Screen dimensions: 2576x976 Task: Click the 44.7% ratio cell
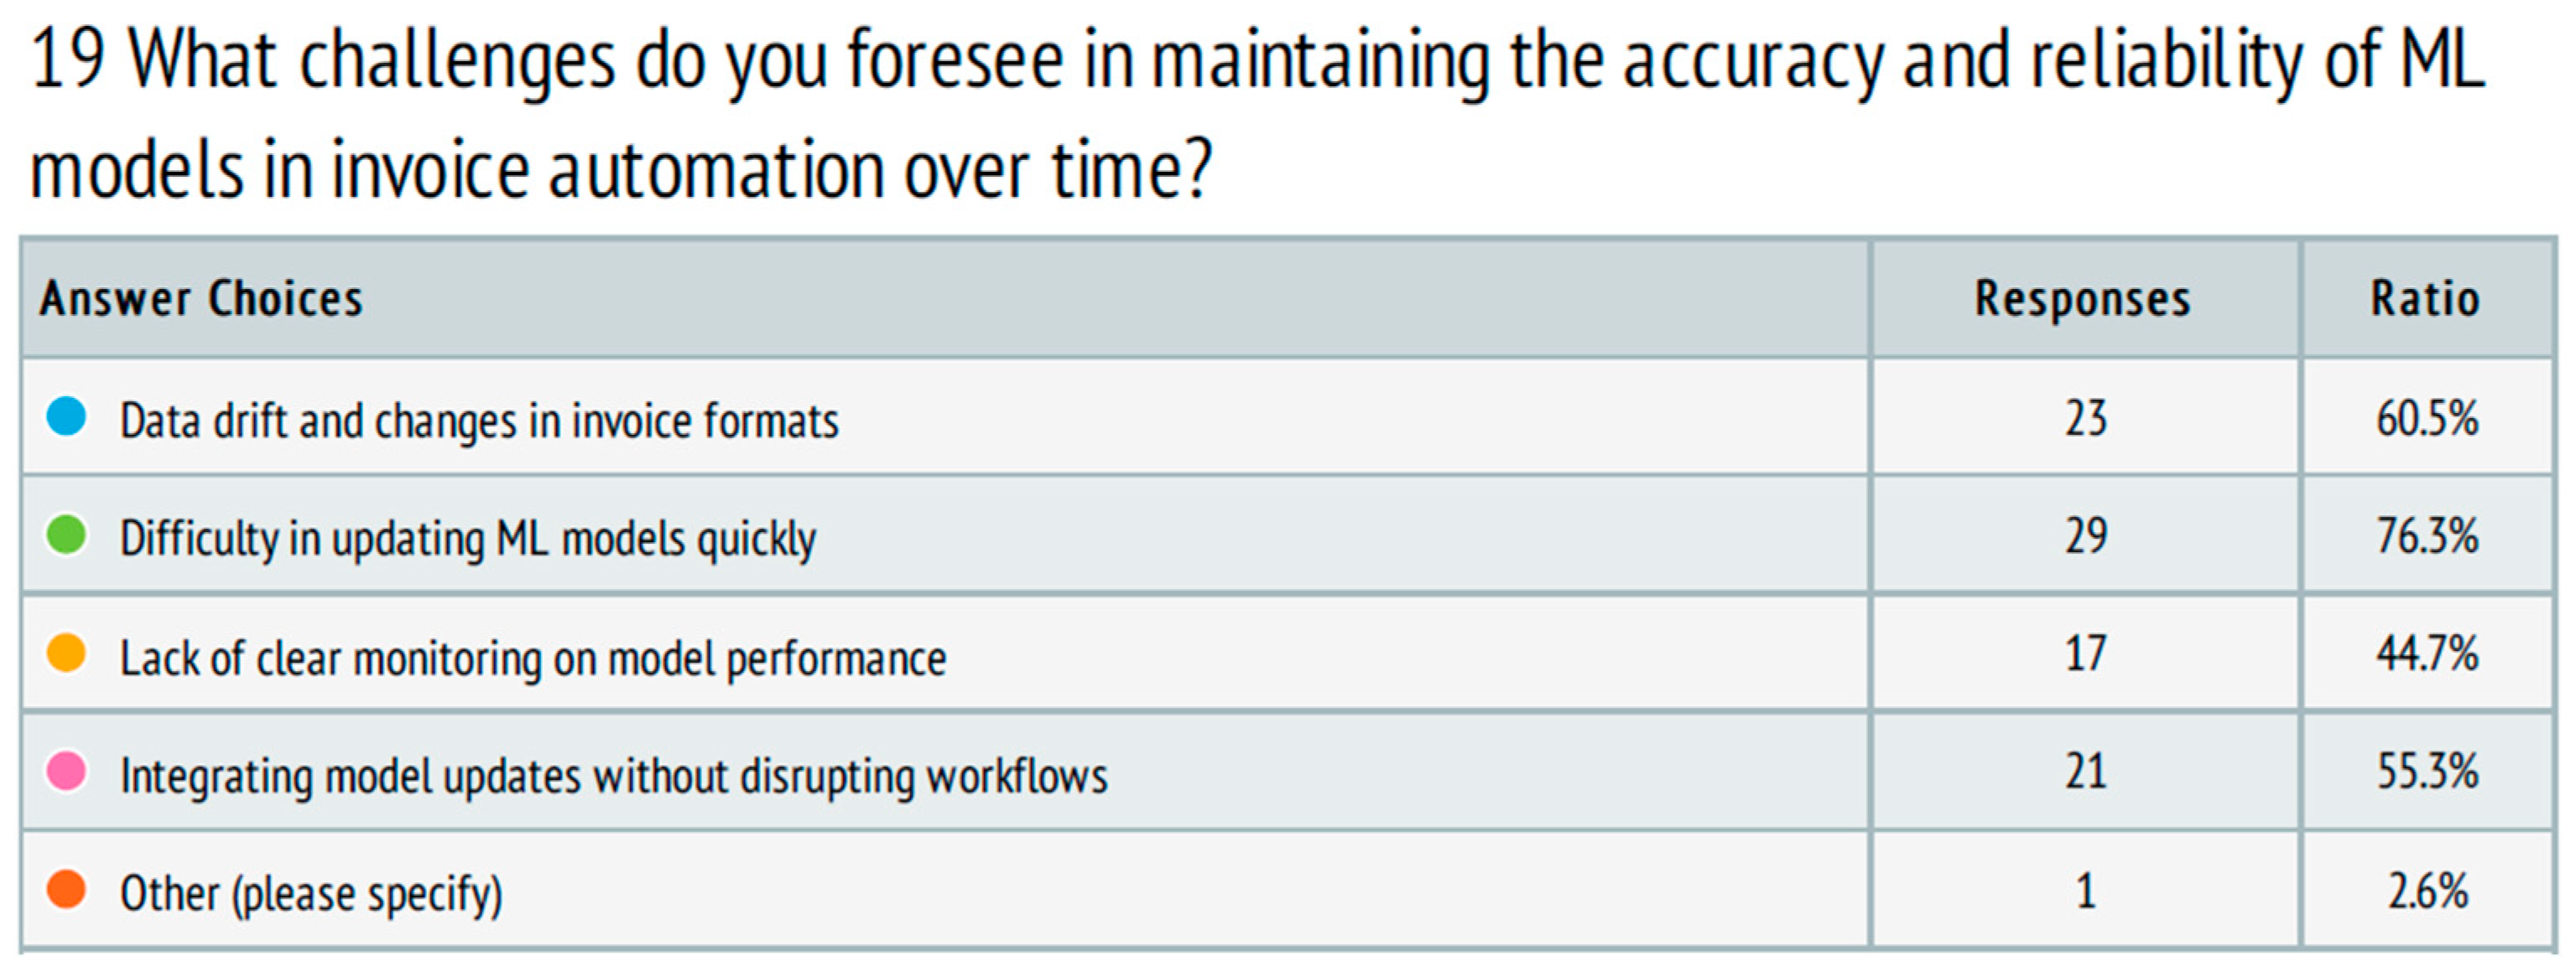pos(2427,654)
